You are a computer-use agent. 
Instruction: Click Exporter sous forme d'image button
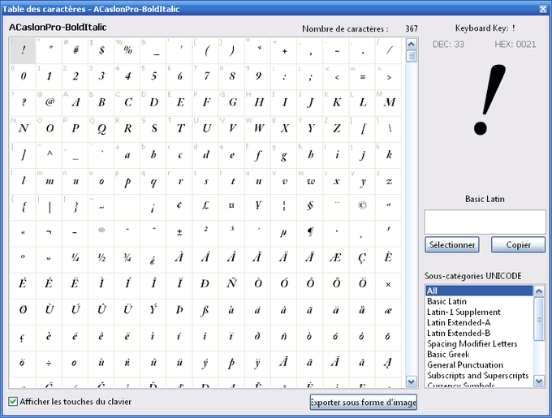pyautogui.click(x=364, y=402)
